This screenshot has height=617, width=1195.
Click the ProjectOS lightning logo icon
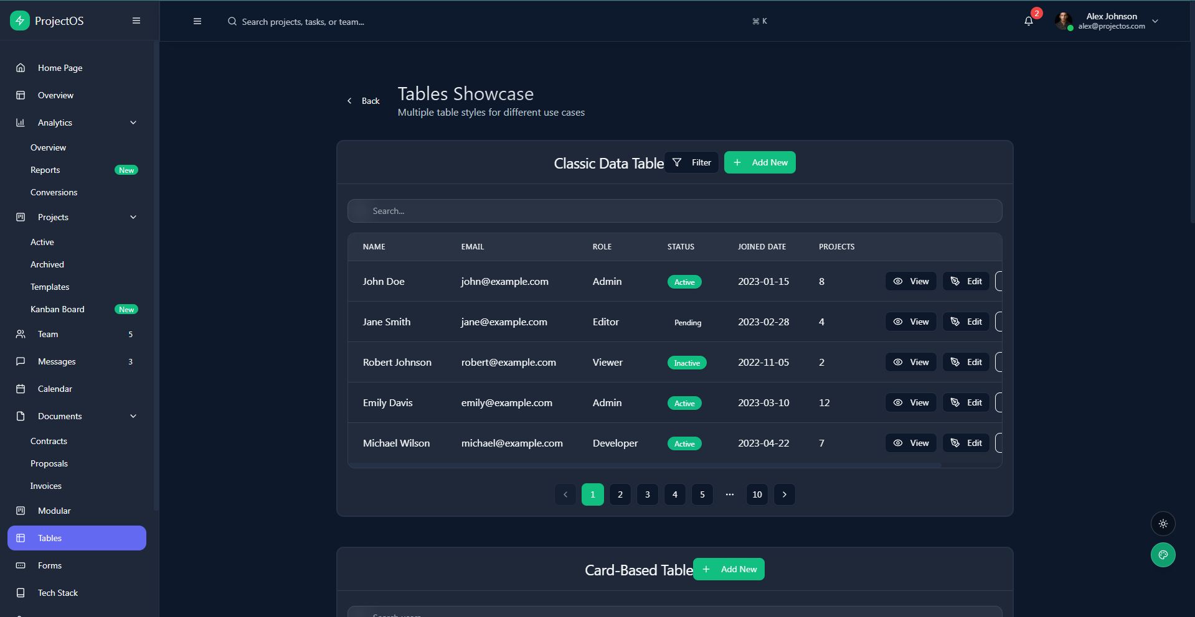(x=20, y=21)
